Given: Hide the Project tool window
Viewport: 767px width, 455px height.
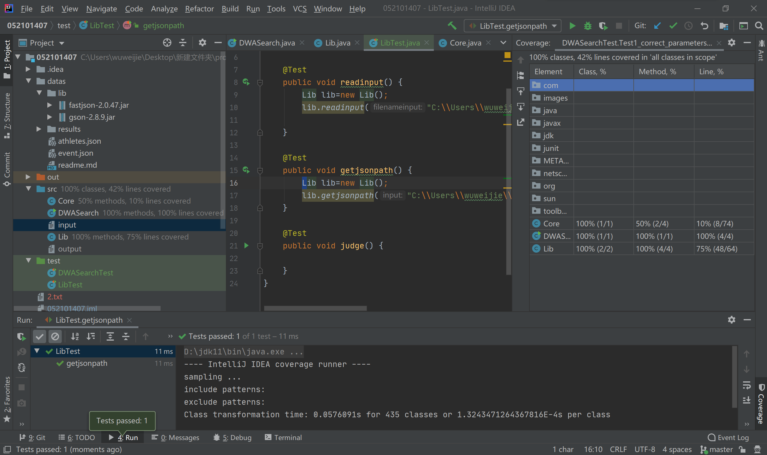Looking at the screenshot, I should (x=218, y=43).
